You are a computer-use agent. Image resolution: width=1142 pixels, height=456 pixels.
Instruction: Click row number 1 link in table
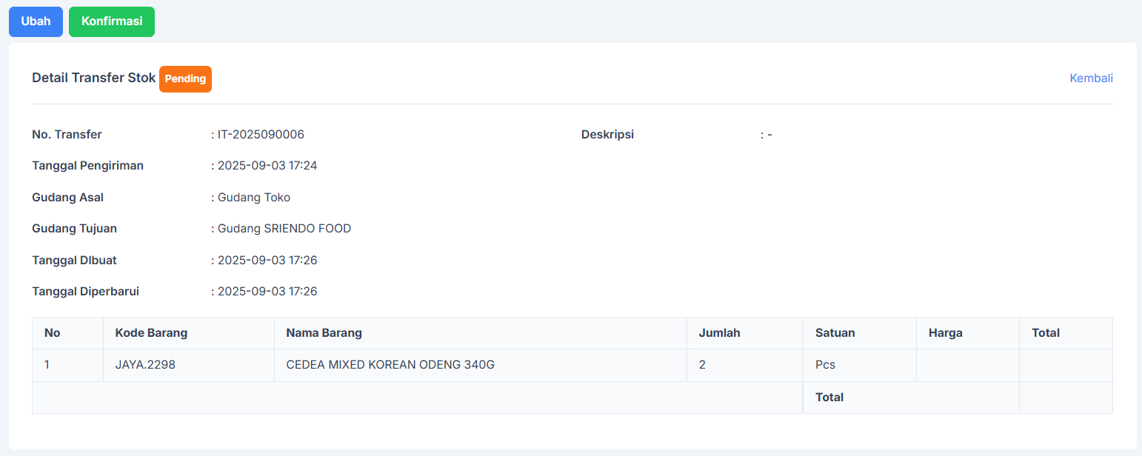click(x=47, y=364)
